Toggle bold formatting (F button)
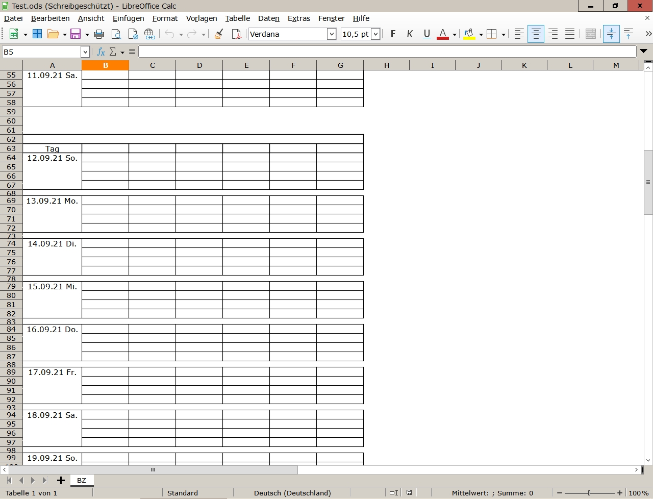 pyautogui.click(x=393, y=34)
